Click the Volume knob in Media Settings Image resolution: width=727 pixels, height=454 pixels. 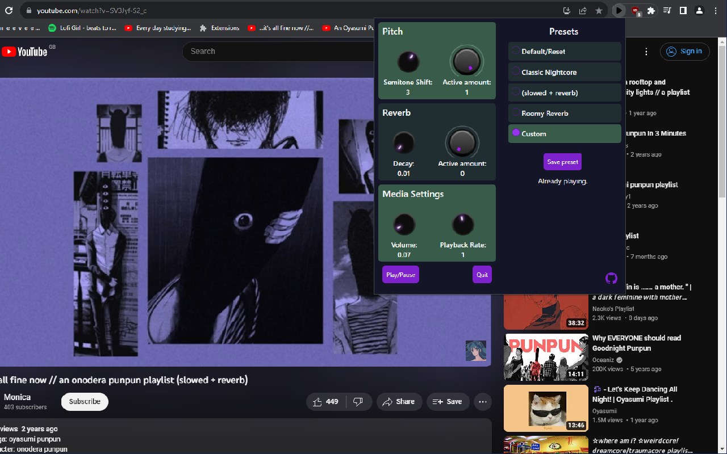click(404, 224)
